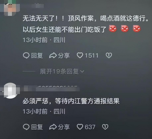Click 分享 label under second comment

(64, 127)
